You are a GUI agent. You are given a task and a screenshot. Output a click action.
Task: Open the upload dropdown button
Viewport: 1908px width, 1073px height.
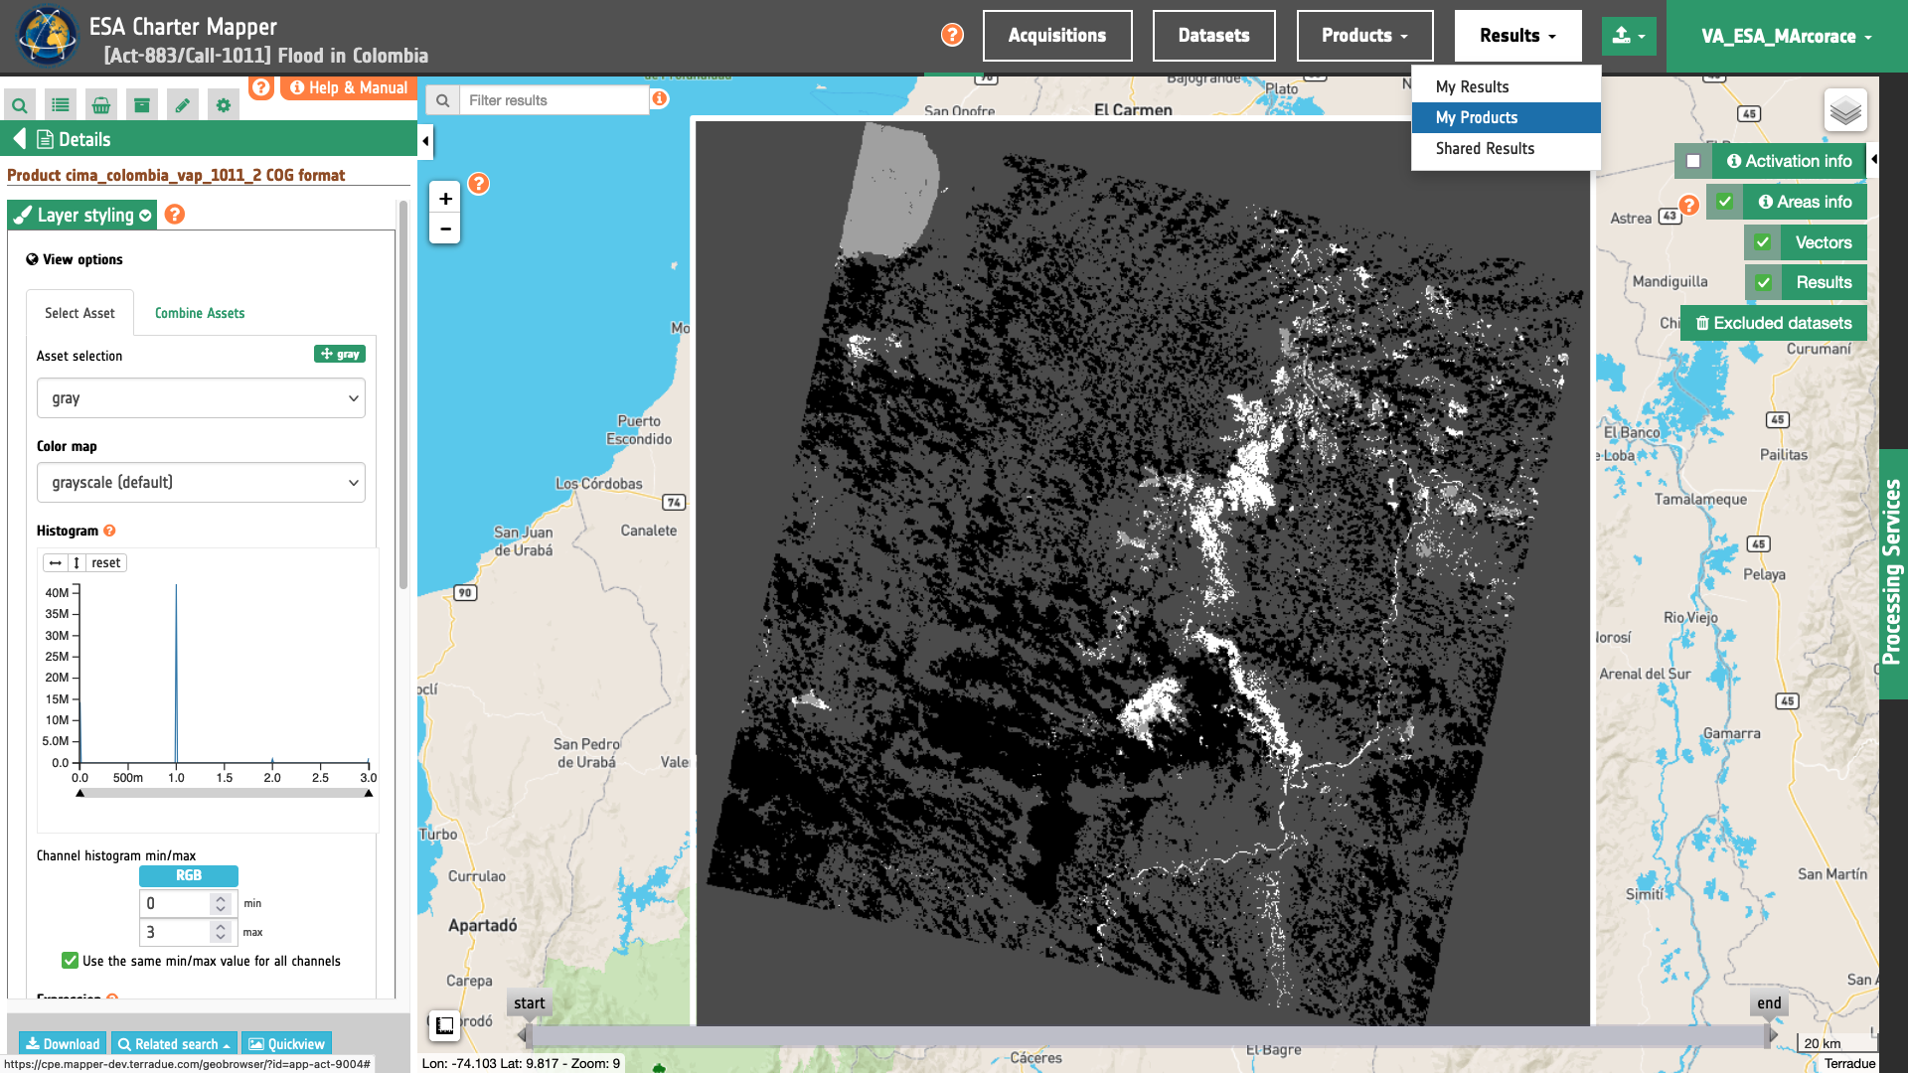click(x=1629, y=36)
